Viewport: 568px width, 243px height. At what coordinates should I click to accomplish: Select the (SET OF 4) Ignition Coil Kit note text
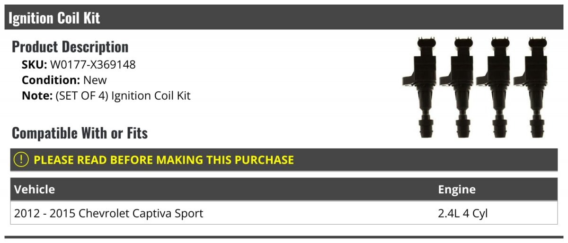[123, 95]
